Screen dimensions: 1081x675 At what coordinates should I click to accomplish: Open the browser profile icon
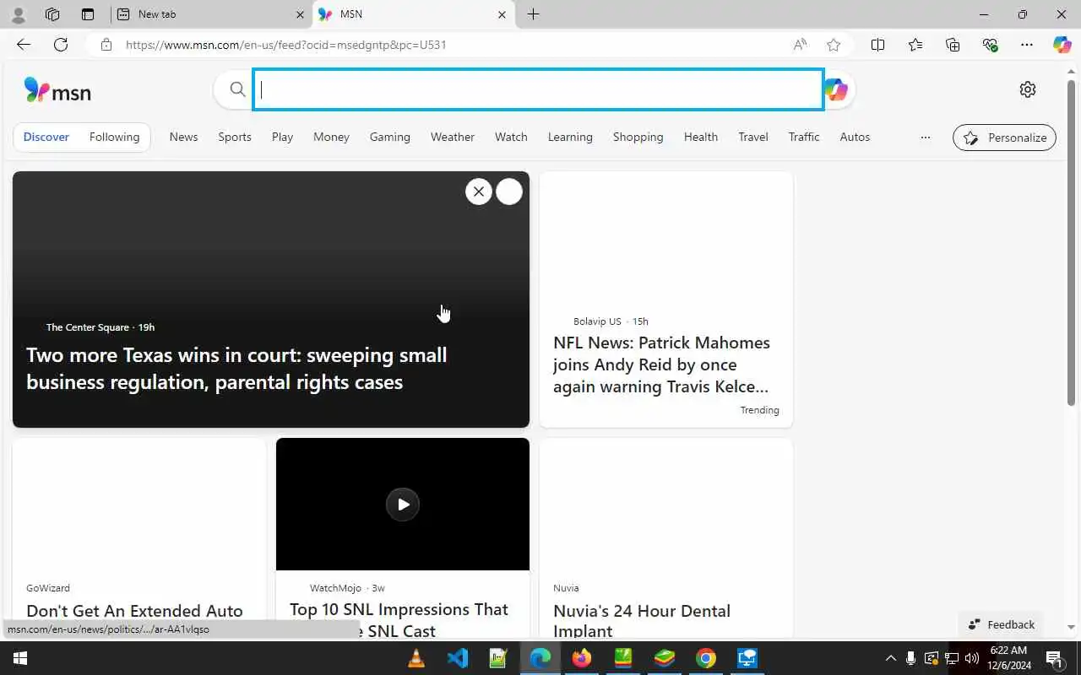(x=18, y=14)
